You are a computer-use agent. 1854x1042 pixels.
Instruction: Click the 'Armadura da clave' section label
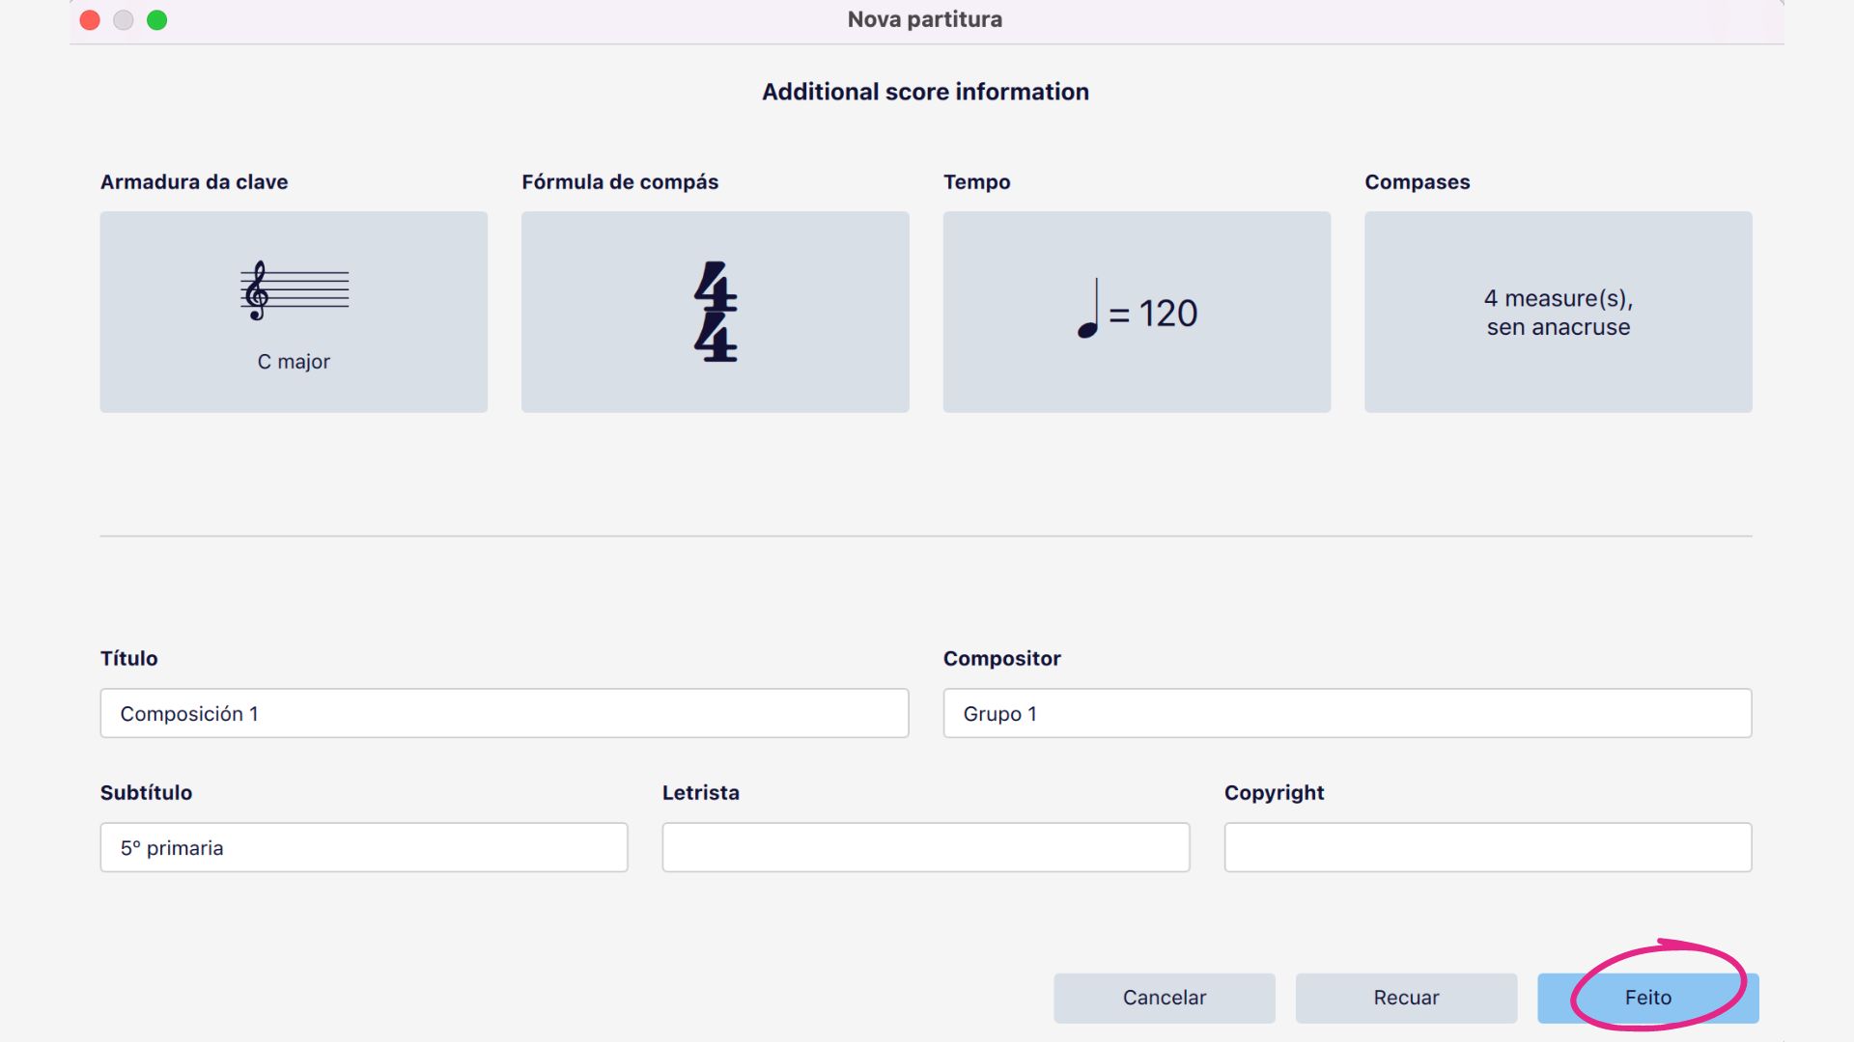click(194, 181)
